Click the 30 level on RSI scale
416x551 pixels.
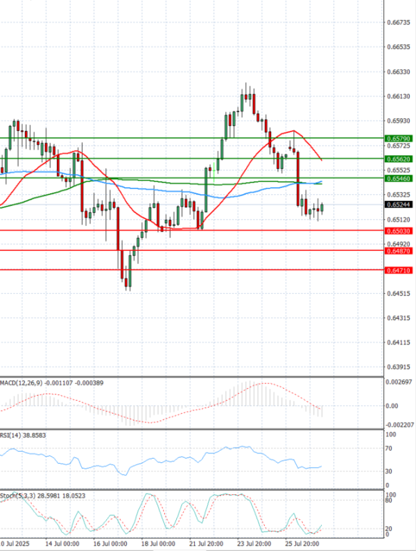pyautogui.click(x=388, y=471)
